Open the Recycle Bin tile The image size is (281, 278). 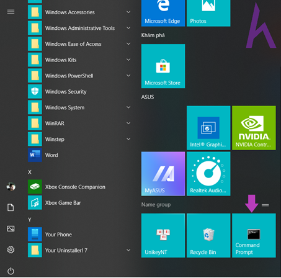[208, 235]
